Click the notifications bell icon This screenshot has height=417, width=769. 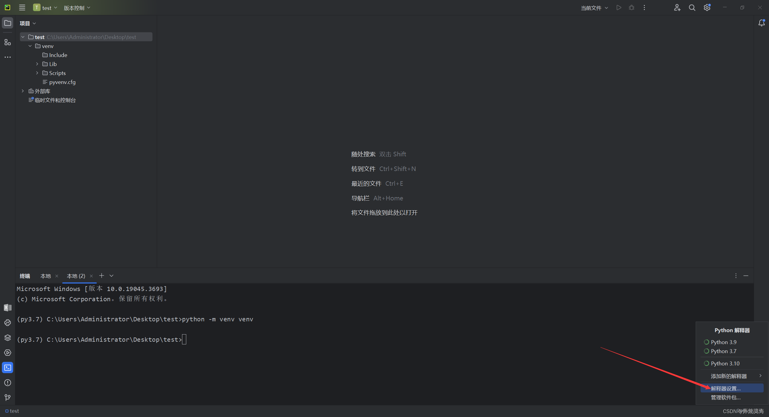click(761, 23)
